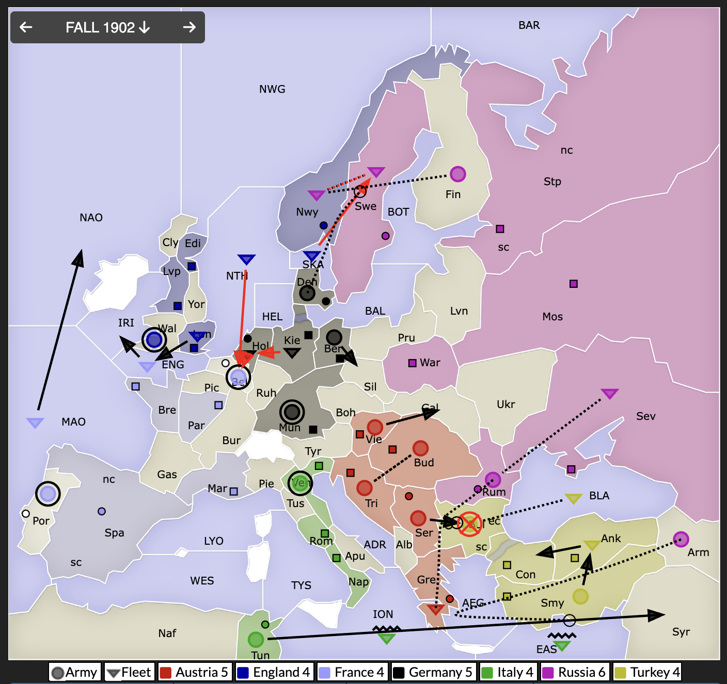Click the NAO sea label
The image size is (727, 684).
click(91, 218)
